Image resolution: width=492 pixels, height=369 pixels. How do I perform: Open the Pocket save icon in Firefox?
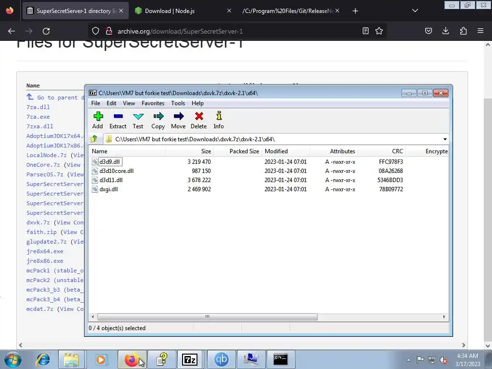pos(428,31)
